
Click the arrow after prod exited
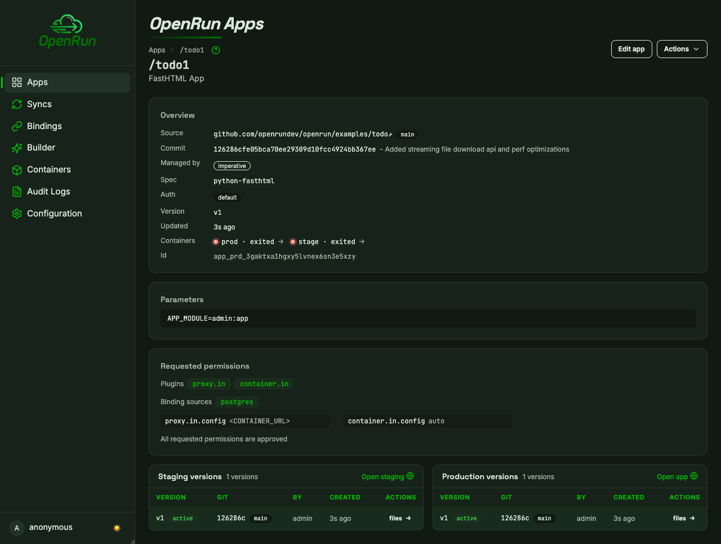(281, 242)
